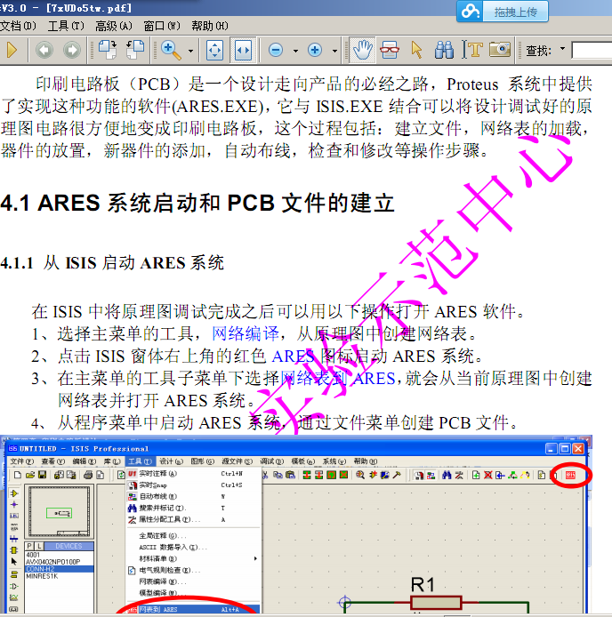Click the 拖拽上传 cloud upload button
The height and width of the screenshot is (617, 612).
502,12
